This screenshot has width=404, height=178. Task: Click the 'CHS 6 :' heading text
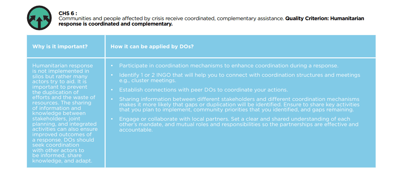coord(68,14)
